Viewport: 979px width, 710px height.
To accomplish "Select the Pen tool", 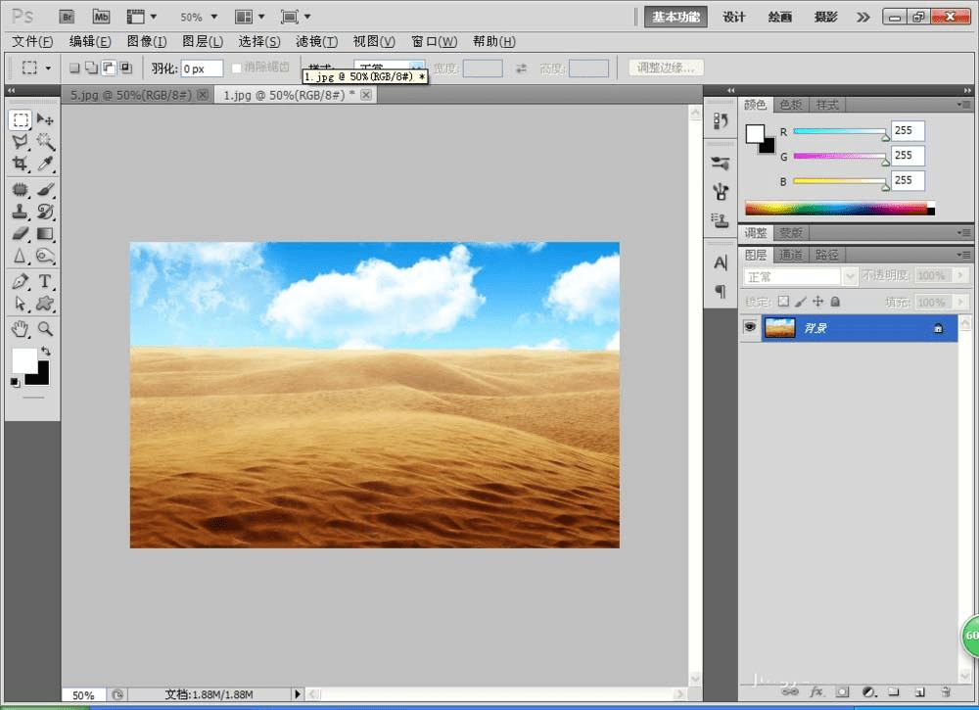I will click(x=20, y=281).
